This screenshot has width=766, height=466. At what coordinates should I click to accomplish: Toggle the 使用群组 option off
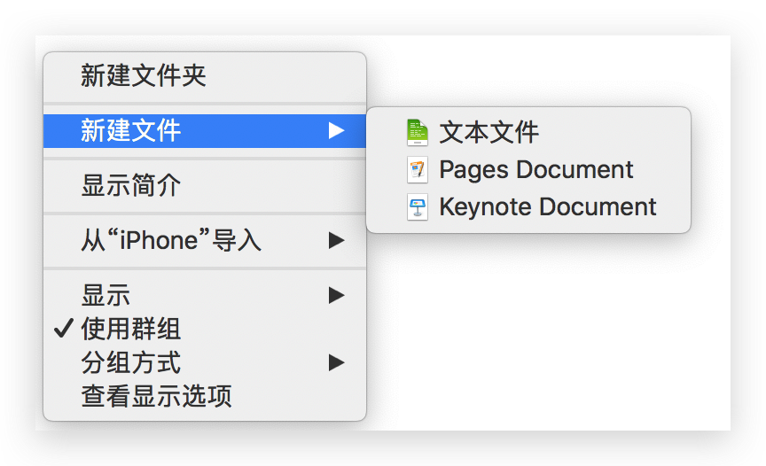click(x=205, y=329)
